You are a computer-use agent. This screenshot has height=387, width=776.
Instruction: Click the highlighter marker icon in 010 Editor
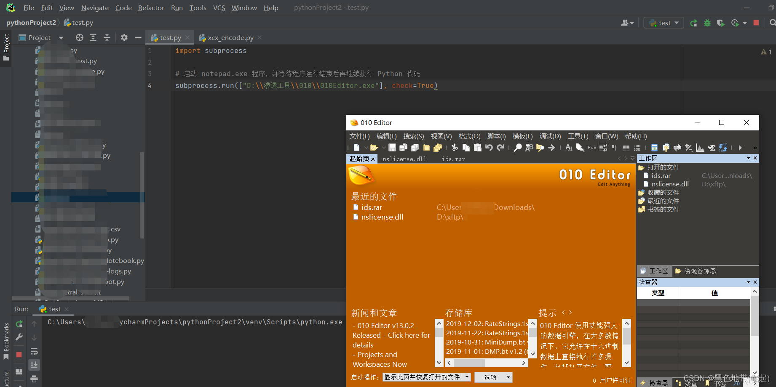pyautogui.click(x=580, y=148)
